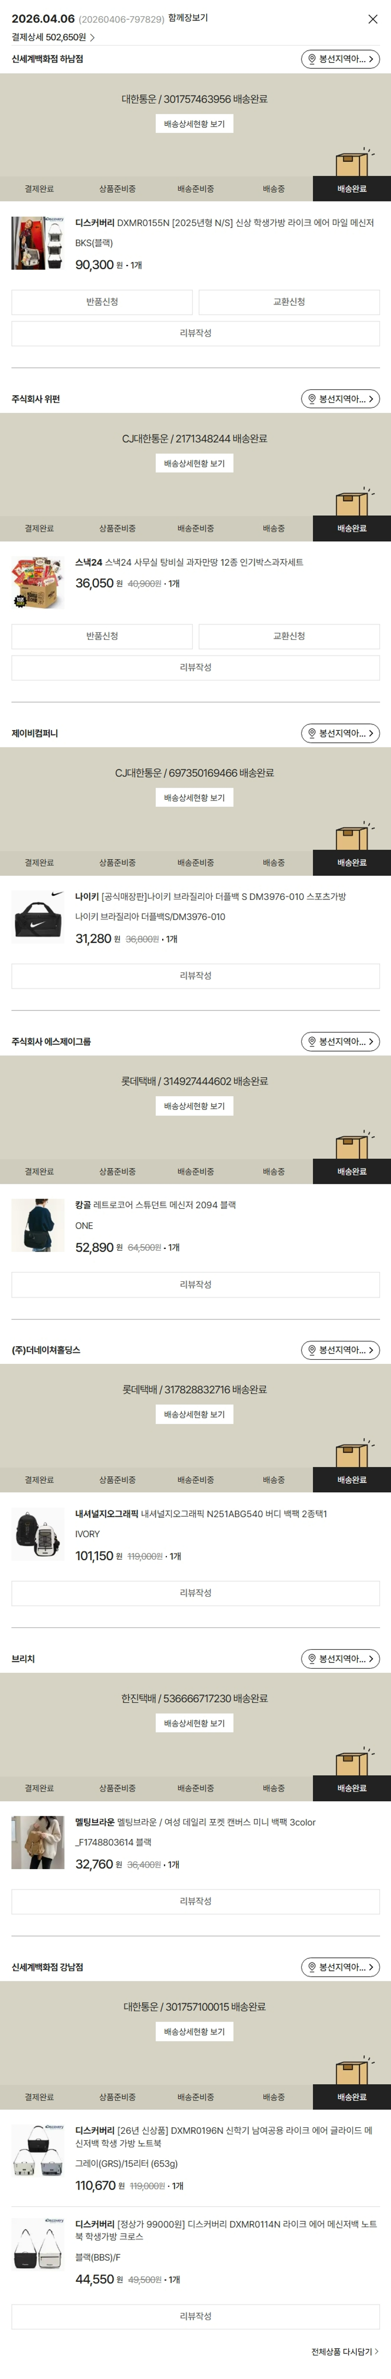391x2379 pixels.
Task: Write review for 캉골 레트로코어 messenger bag
Action: pos(195,1284)
